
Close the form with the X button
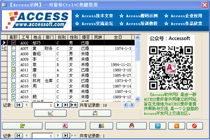pyautogui.click(x=205, y=5)
